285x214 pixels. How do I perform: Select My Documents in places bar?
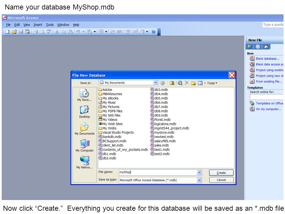[x=85, y=129]
